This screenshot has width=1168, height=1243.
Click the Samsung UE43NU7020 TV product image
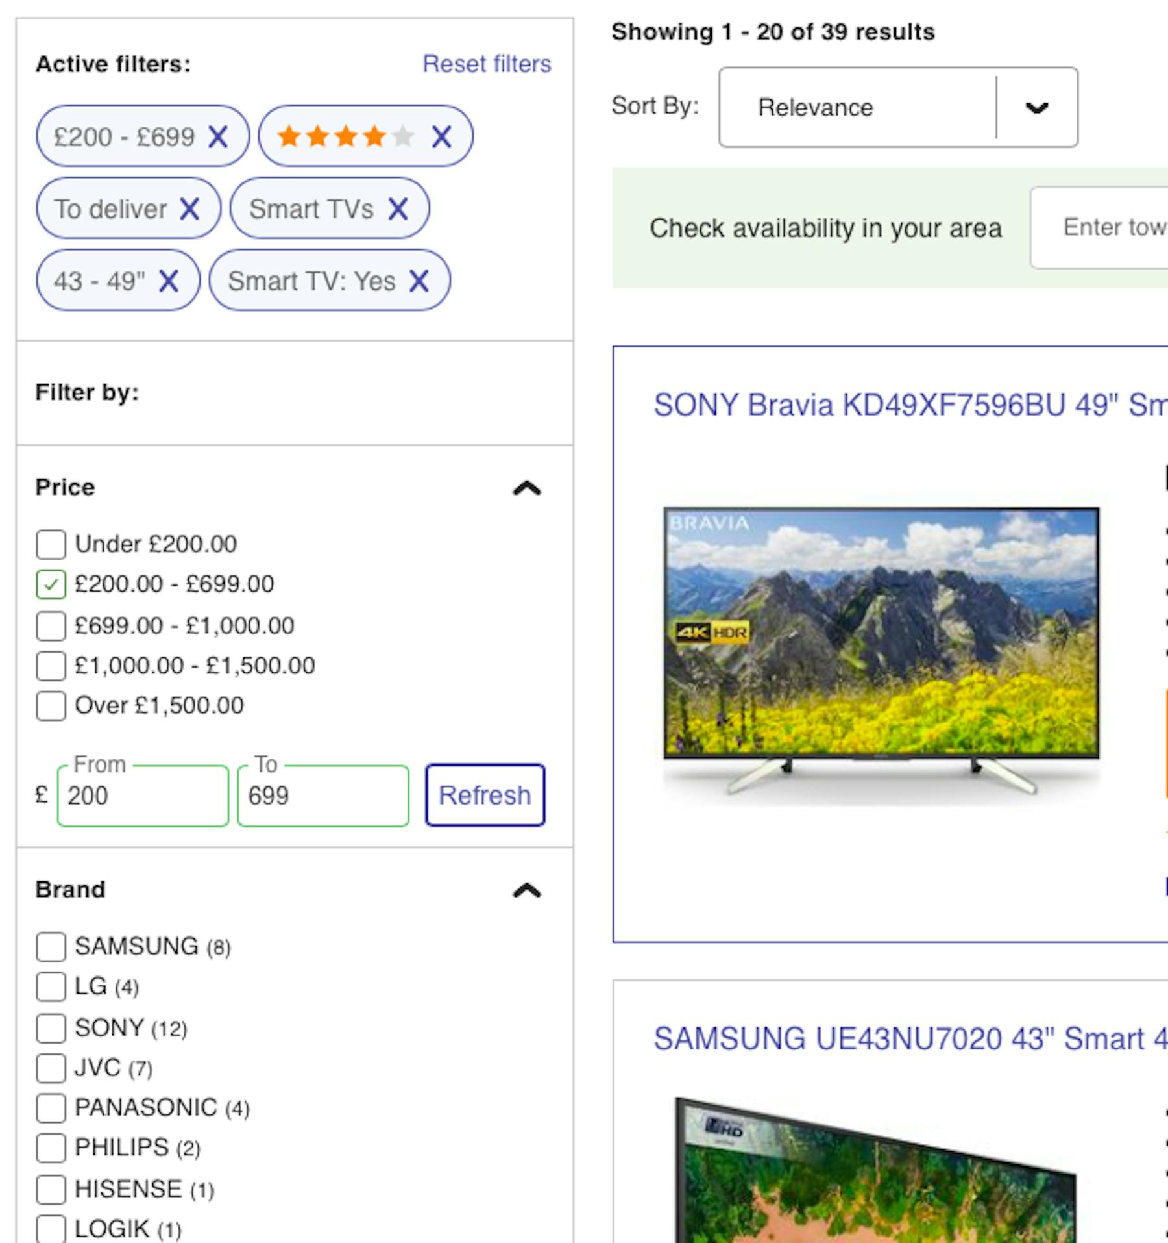pyautogui.click(x=875, y=1169)
